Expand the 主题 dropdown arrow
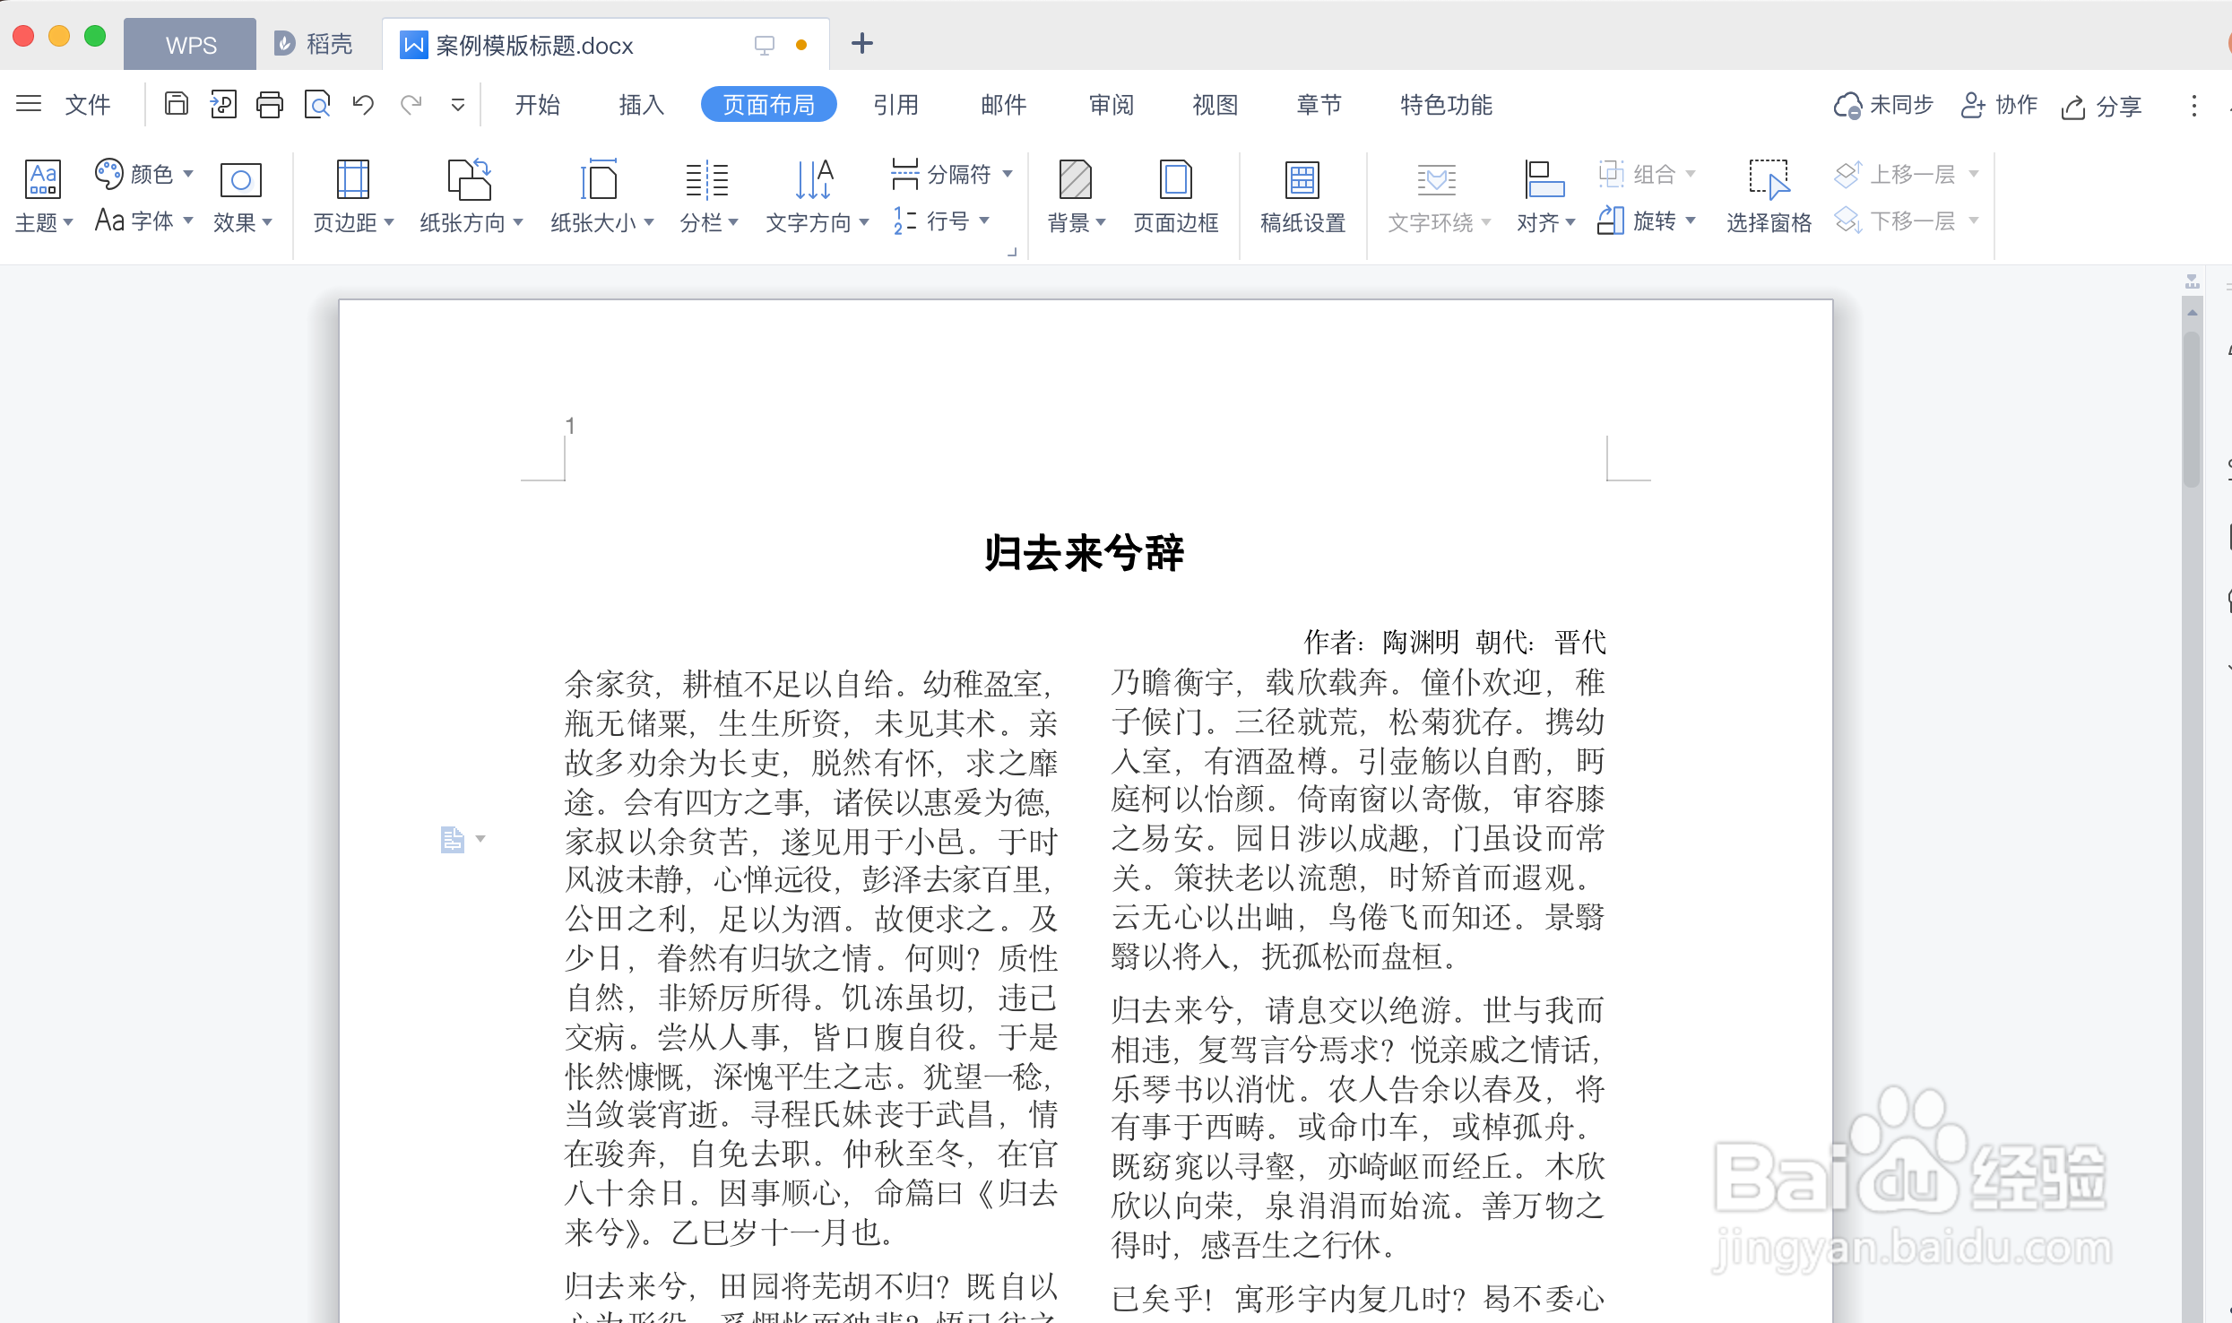 tap(68, 222)
